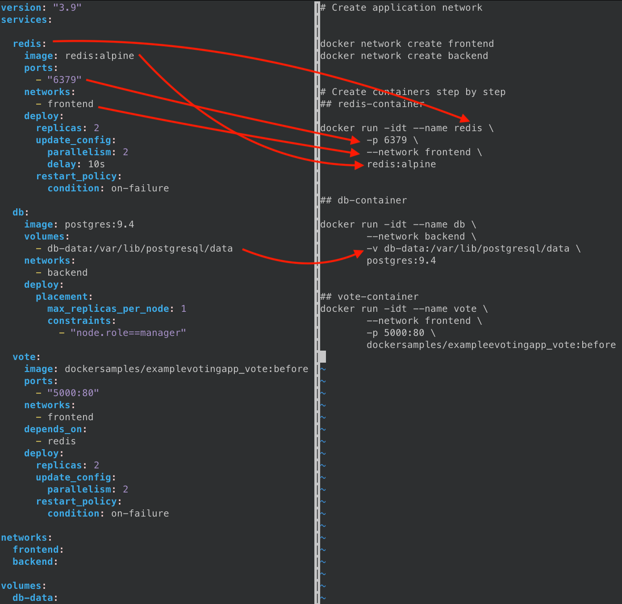Click the '-p 5000:80 \' option line
The width and height of the screenshot is (622, 604).
[x=401, y=333]
